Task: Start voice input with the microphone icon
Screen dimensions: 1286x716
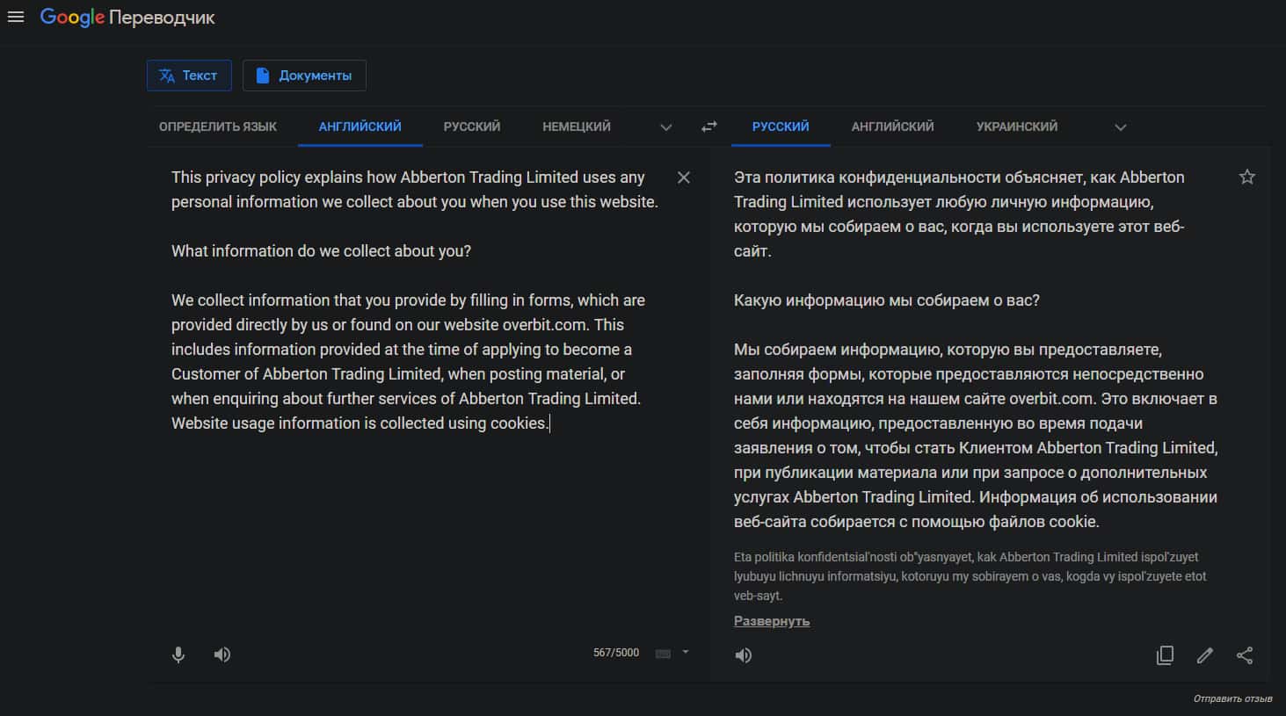Action: point(178,655)
